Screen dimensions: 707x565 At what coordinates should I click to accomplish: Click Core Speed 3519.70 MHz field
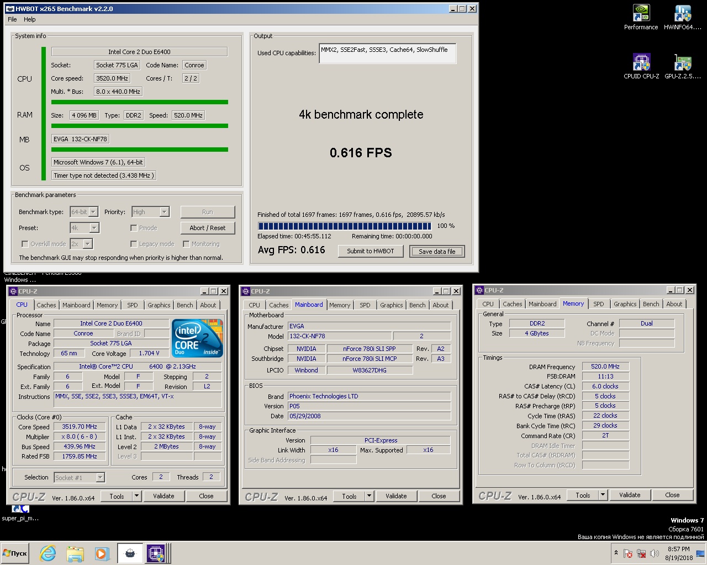pyautogui.click(x=80, y=427)
